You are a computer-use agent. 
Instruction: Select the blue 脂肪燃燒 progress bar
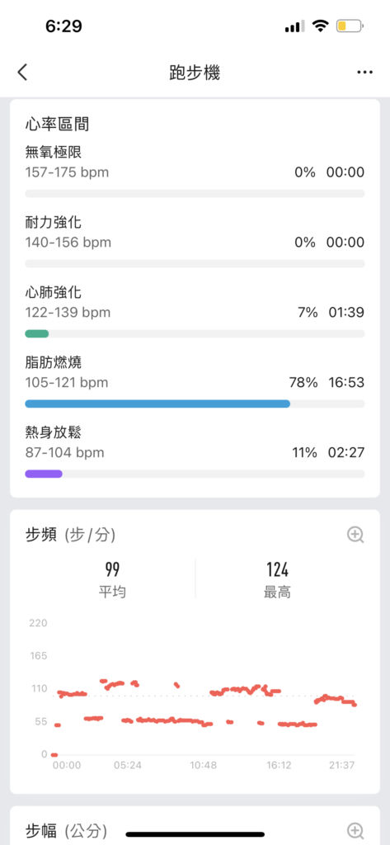pyautogui.click(x=157, y=404)
